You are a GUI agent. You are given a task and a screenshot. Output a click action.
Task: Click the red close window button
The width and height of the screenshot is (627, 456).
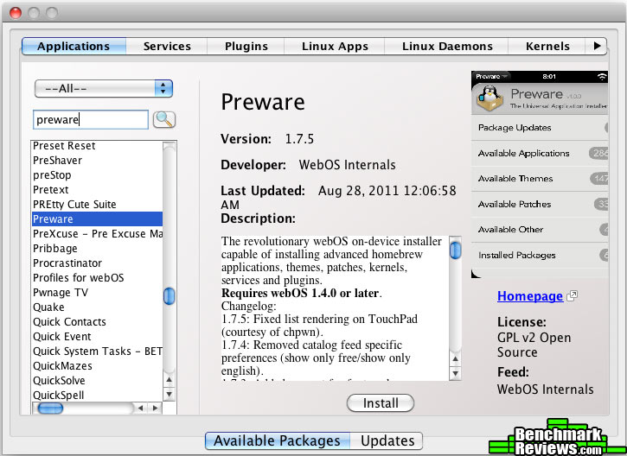point(16,13)
